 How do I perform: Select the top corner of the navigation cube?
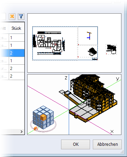tap(43, 107)
